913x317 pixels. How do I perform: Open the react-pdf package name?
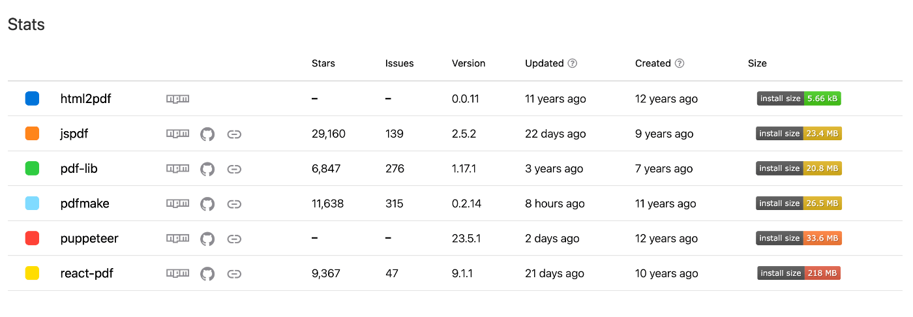point(87,273)
